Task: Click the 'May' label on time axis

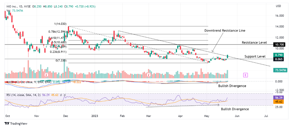Action: pos(207,116)
